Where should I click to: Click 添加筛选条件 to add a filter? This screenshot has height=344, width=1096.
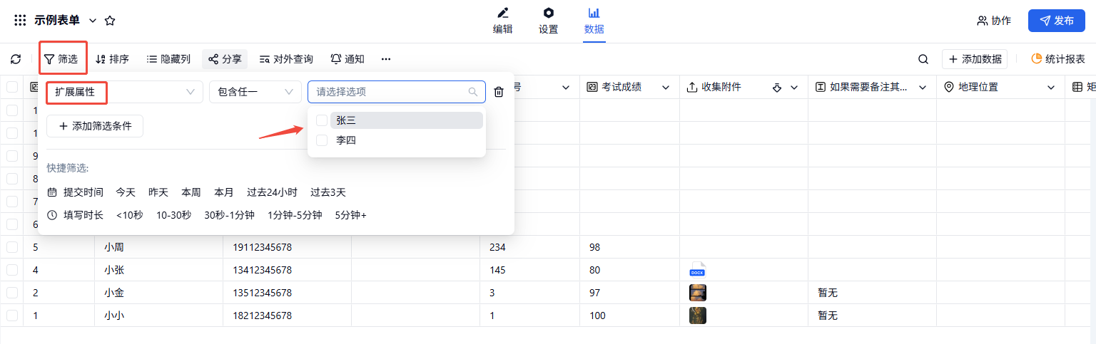tap(95, 126)
